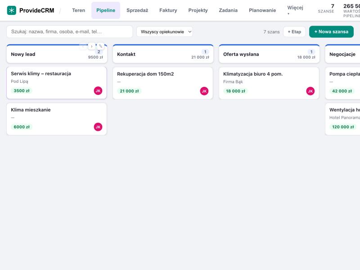Click the 120 000 zł value badge

tap(343, 127)
